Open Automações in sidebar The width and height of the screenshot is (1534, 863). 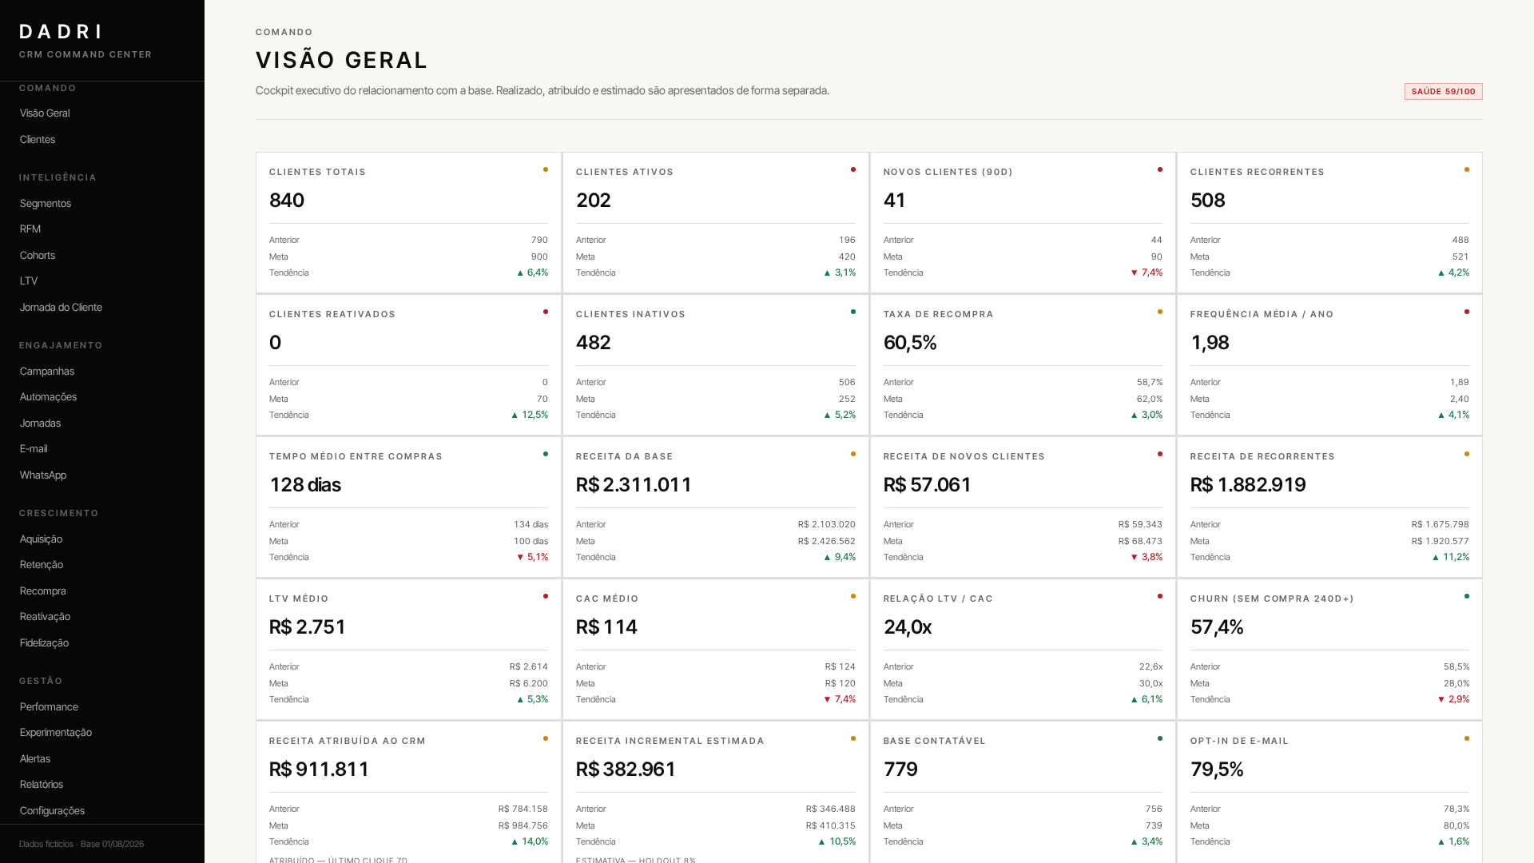(48, 397)
